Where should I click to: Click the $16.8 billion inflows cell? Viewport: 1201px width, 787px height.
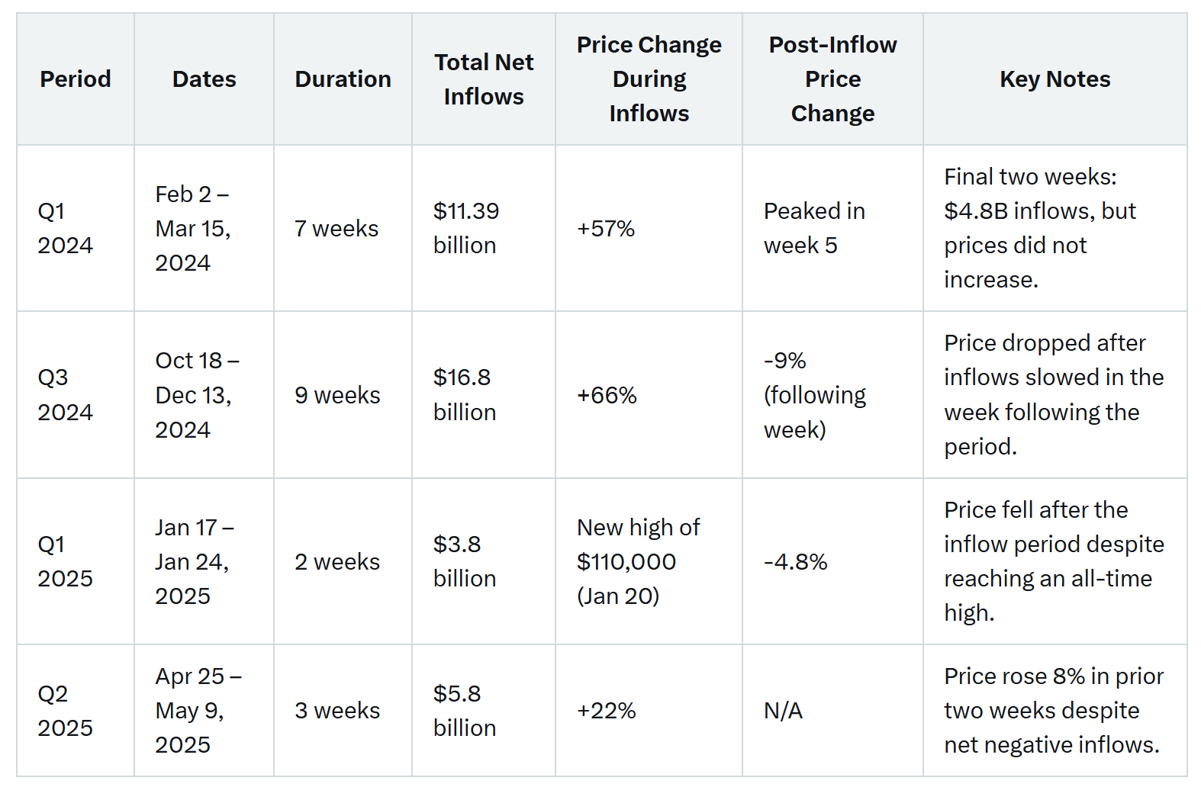pos(464,394)
